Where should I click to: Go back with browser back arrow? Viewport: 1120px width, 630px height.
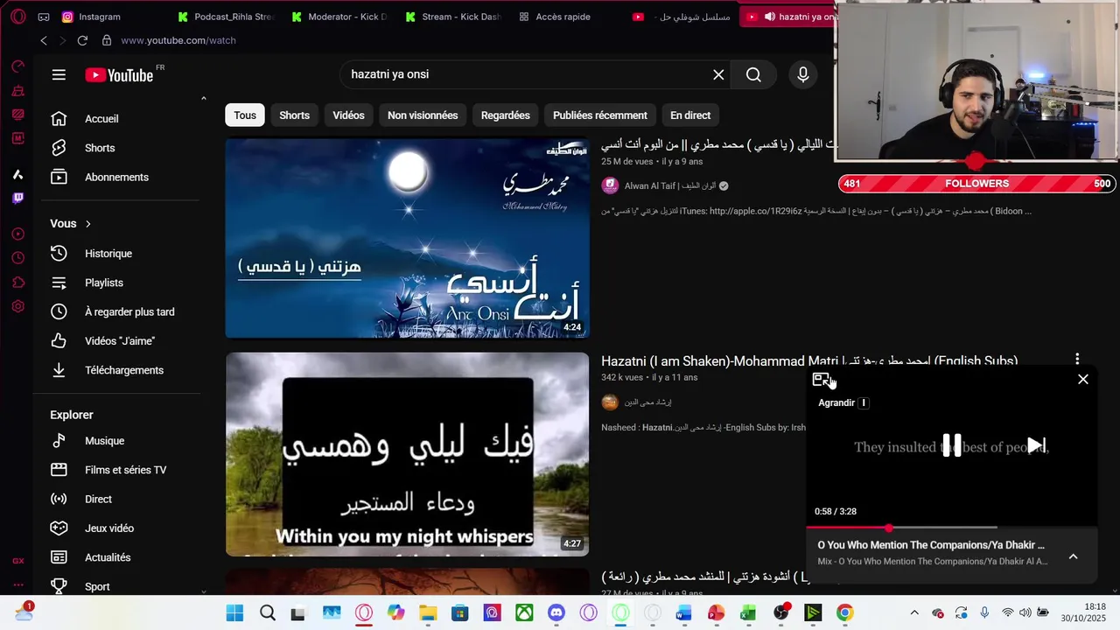pyautogui.click(x=44, y=40)
